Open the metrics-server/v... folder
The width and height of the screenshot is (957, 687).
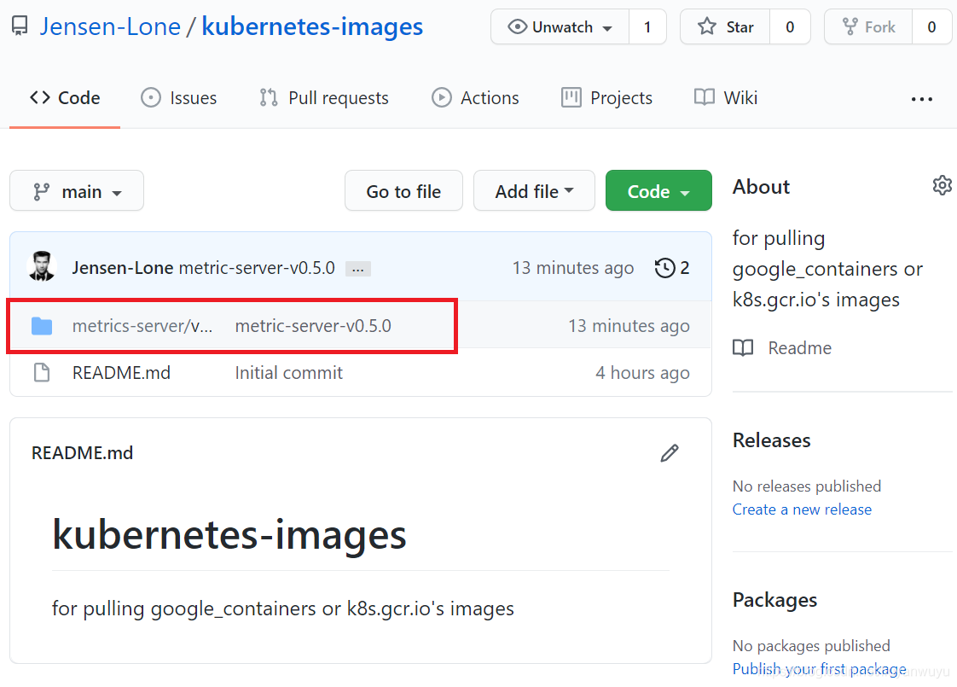pyautogui.click(x=142, y=326)
